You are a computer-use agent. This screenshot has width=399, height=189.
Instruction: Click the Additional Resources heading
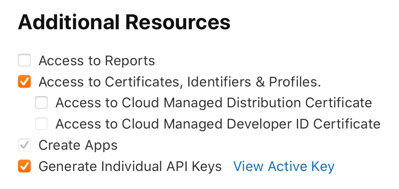[124, 23]
